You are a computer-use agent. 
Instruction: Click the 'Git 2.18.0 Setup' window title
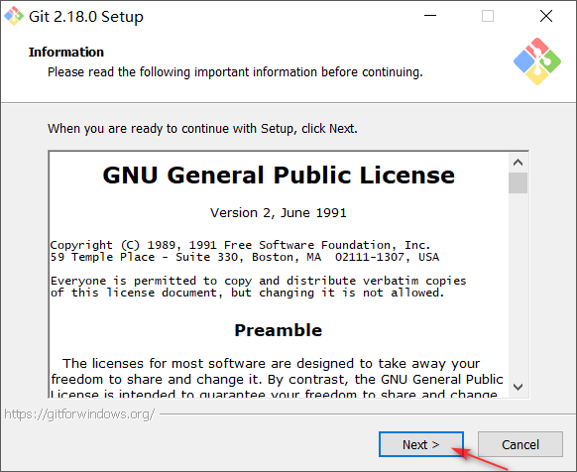tap(86, 17)
